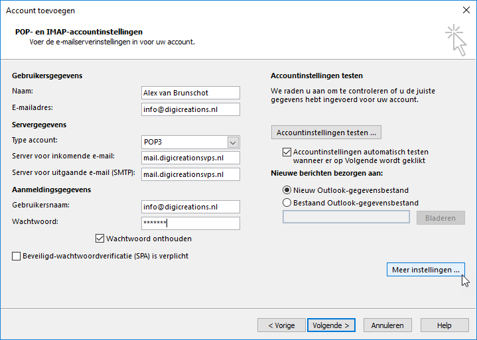Click into the Naam input field
The width and height of the screenshot is (477, 340).
click(x=190, y=93)
